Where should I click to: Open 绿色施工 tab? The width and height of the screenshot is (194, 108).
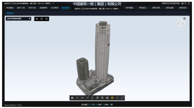coord(143,8)
